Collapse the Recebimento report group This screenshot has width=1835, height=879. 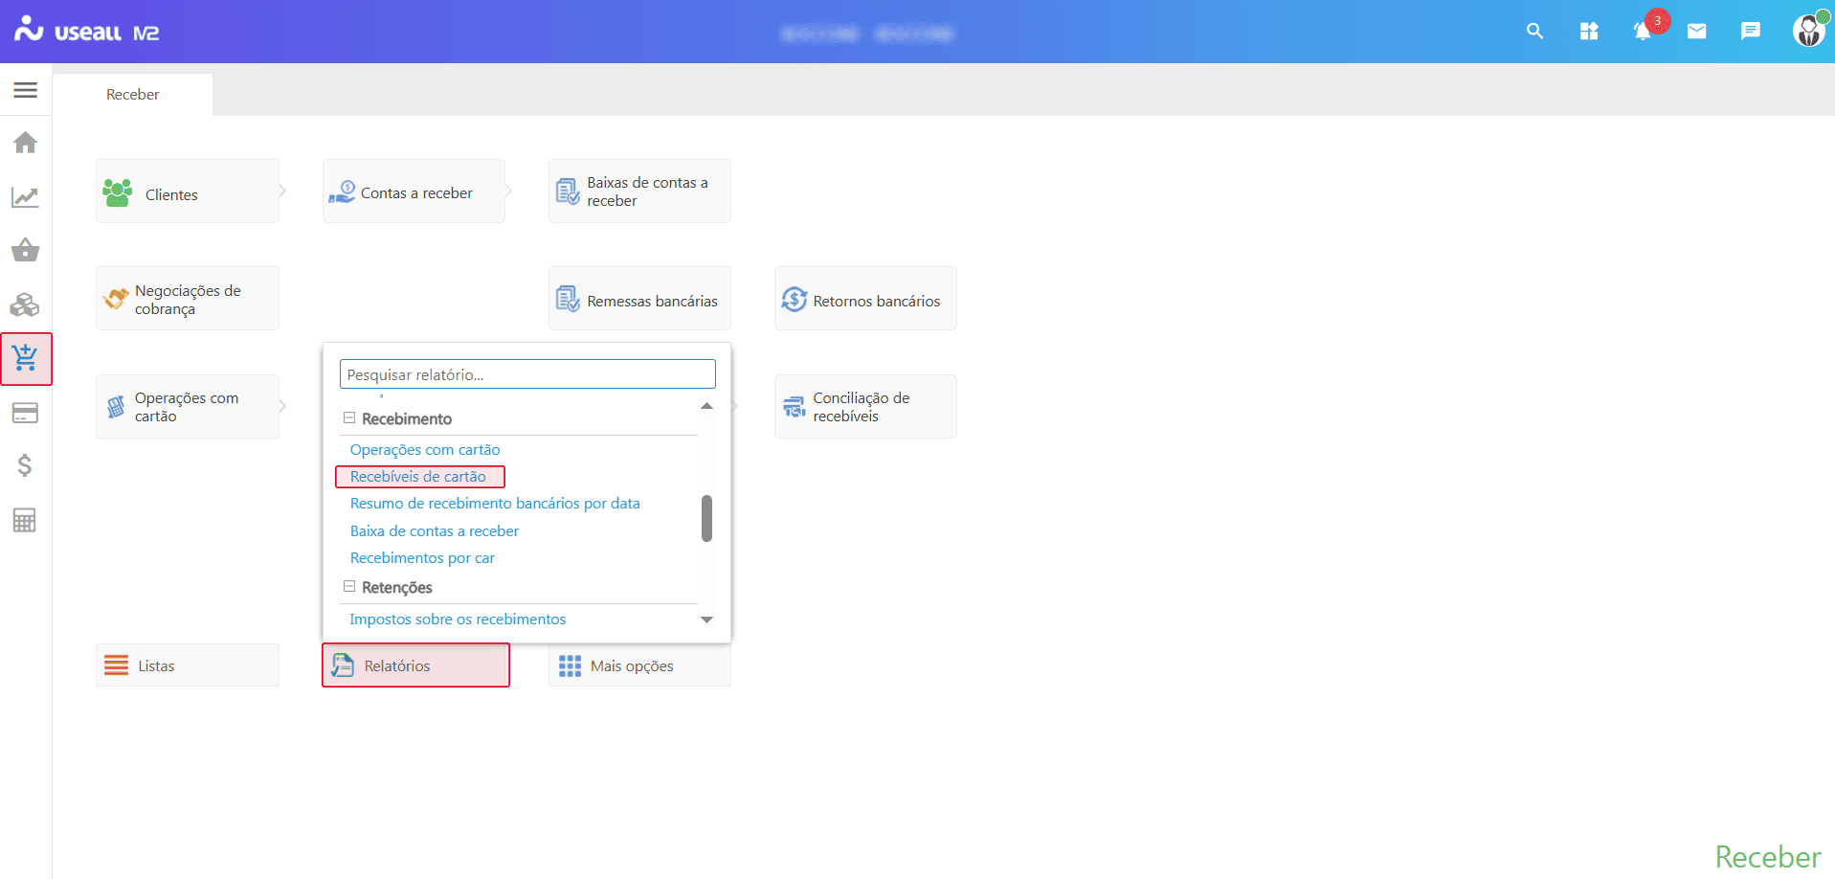click(349, 418)
